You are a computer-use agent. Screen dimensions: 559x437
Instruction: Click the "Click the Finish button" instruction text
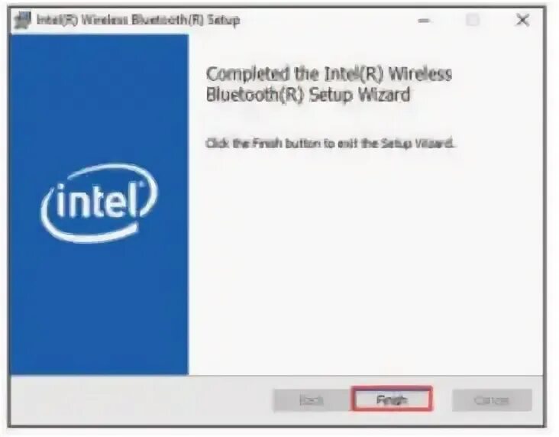[330, 144]
